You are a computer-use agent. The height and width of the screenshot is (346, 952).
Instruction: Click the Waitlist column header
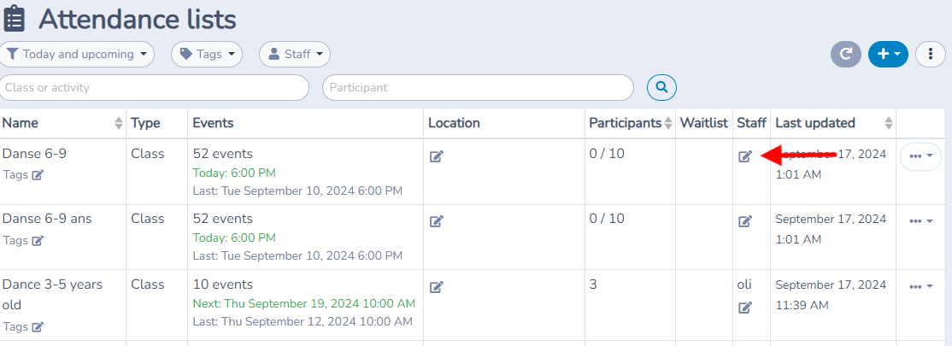click(703, 123)
